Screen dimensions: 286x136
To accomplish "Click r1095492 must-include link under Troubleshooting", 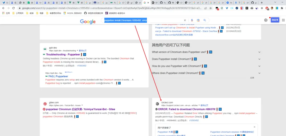I will [82, 66].
